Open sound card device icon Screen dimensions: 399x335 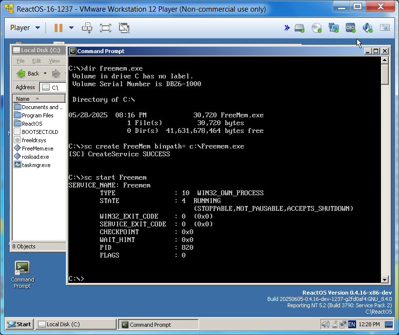367,28
